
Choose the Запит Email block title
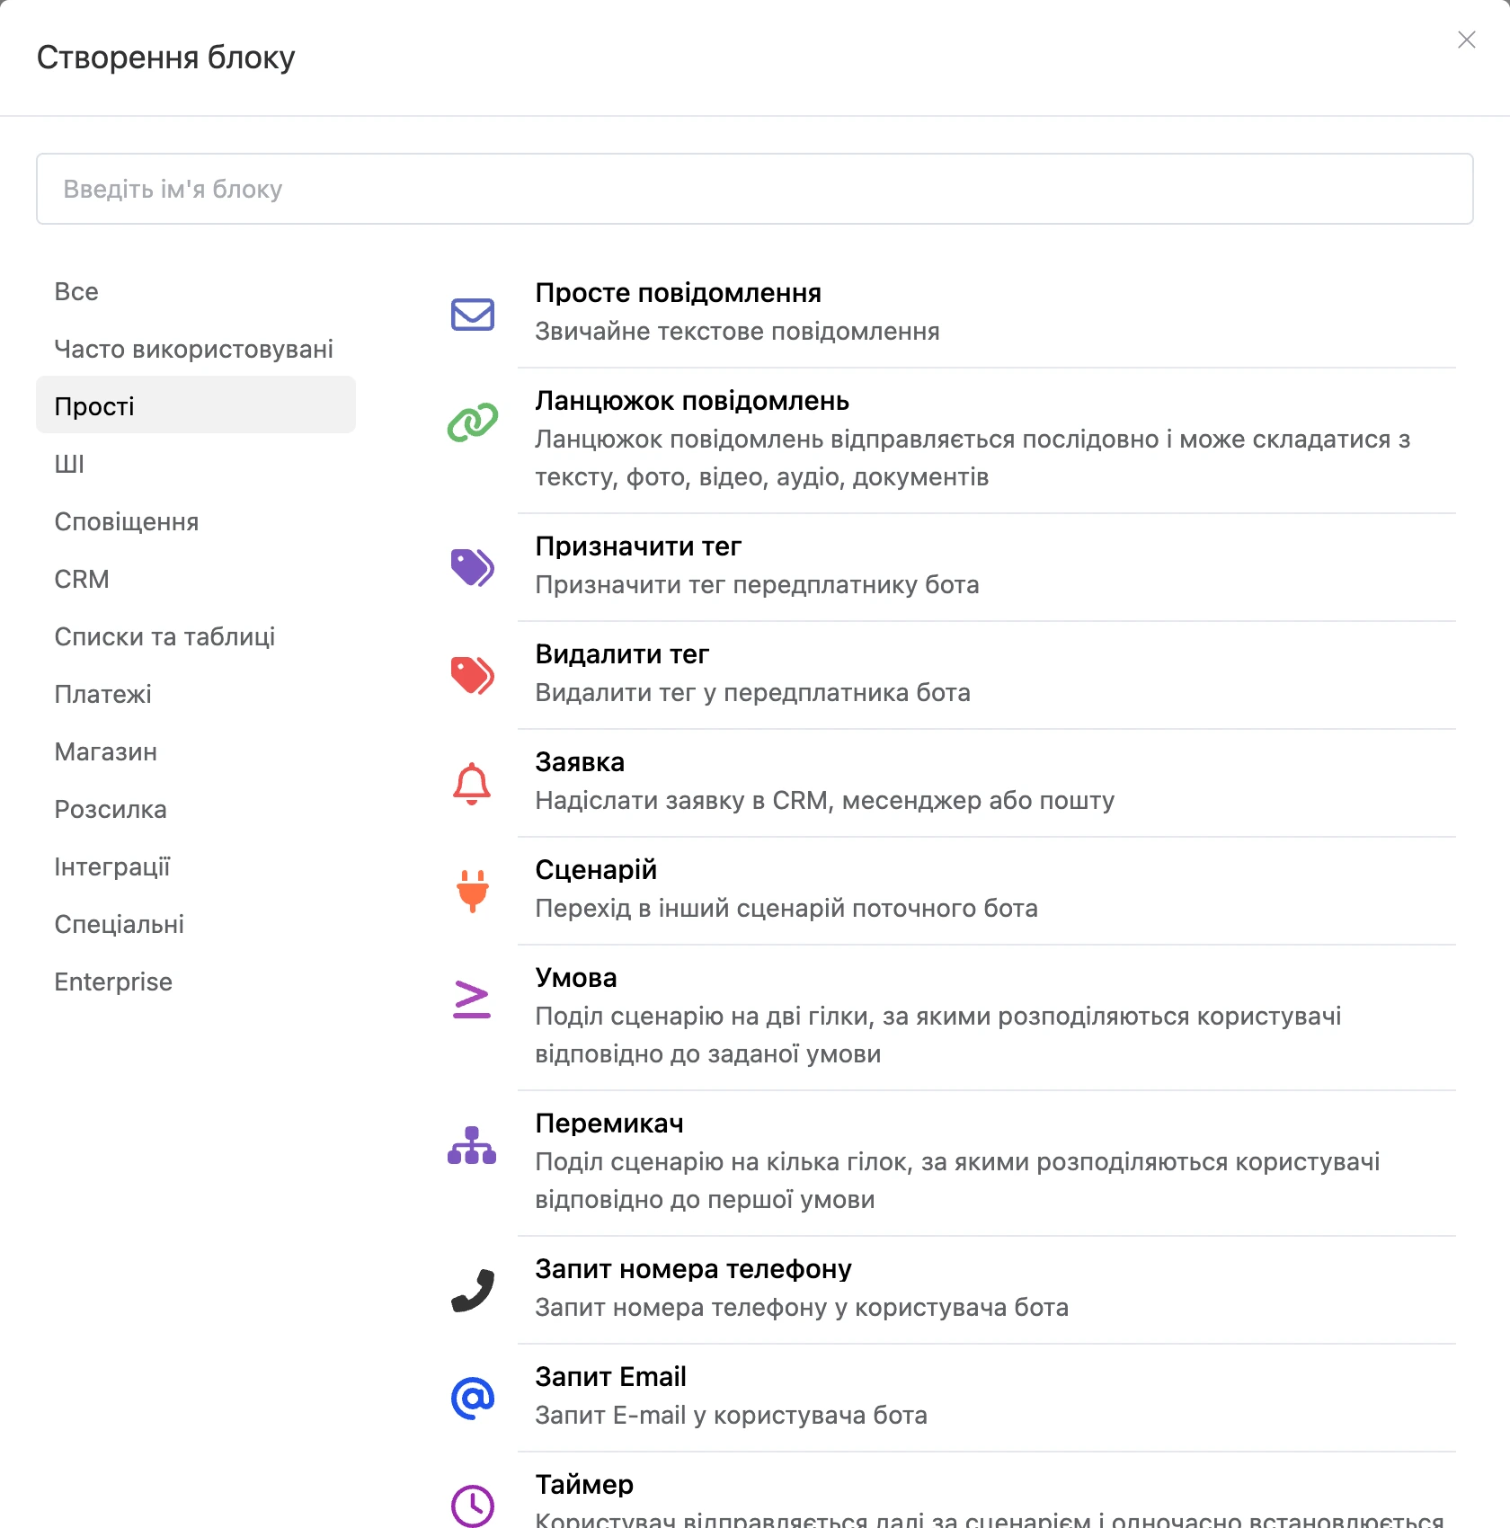pyautogui.click(x=610, y=1376)
